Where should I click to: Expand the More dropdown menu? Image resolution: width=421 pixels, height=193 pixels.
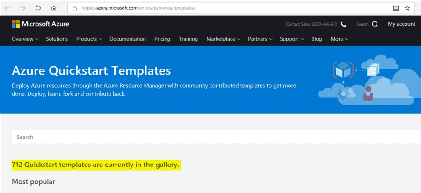[340, 39]
